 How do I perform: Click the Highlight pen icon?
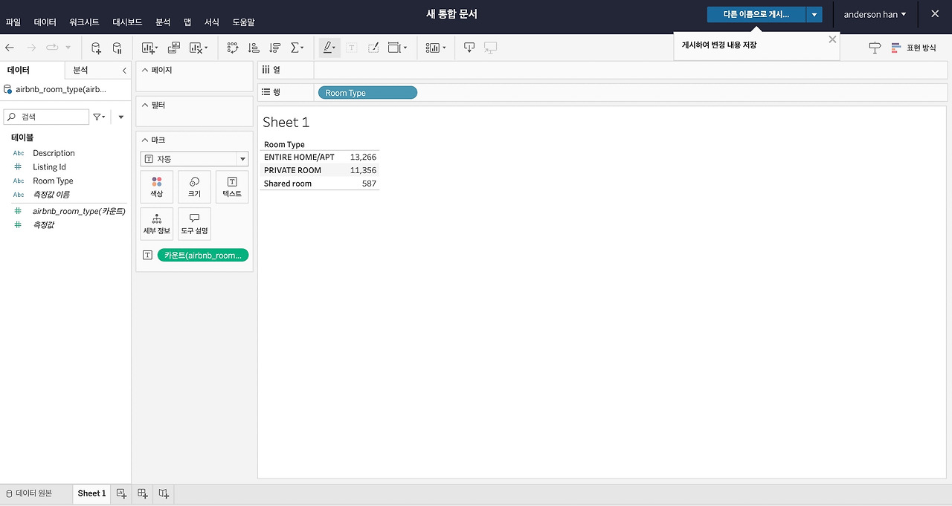[x=329, y=48]
